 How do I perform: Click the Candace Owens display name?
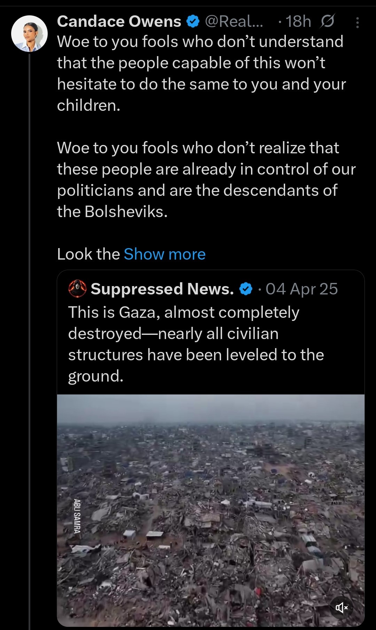click(x=119, y=22)
